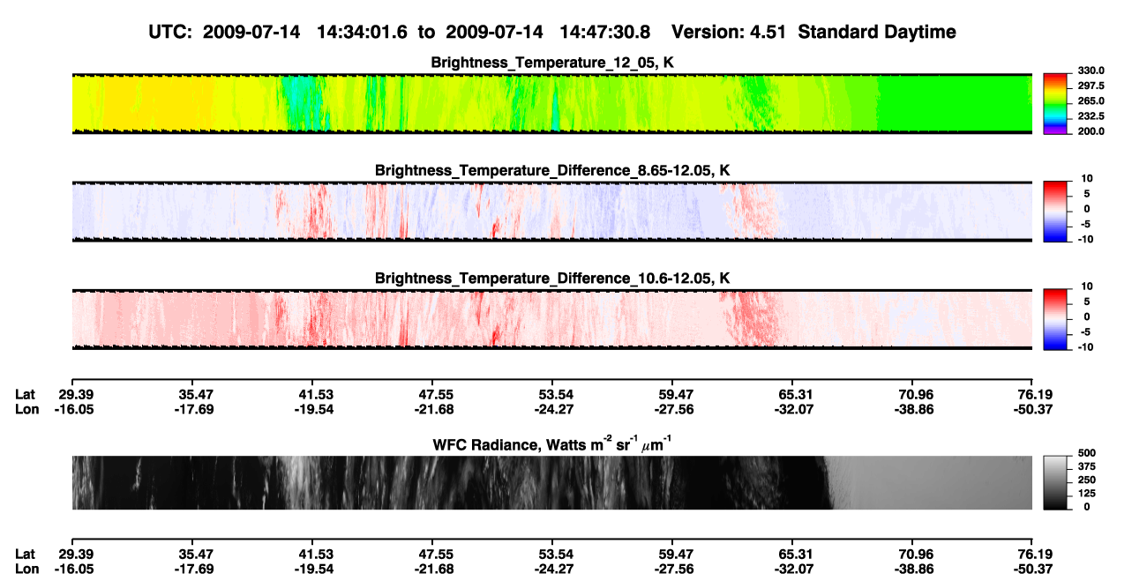This screenshot has height=588, width=1147.
Task: Click longitude -17.69 on the axis above WFC Radiance
Action: pyautogui.click(x=193, y=409)
